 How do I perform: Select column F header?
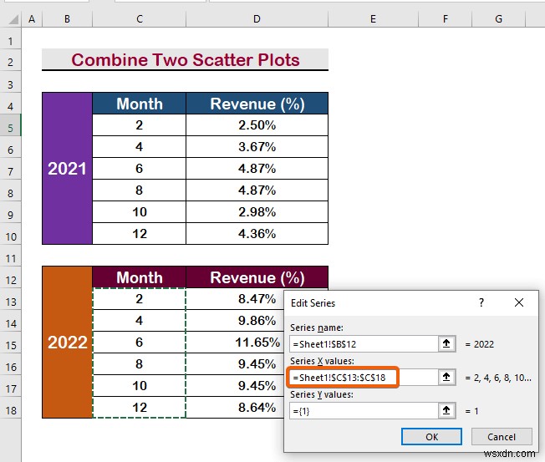(446, 19)
